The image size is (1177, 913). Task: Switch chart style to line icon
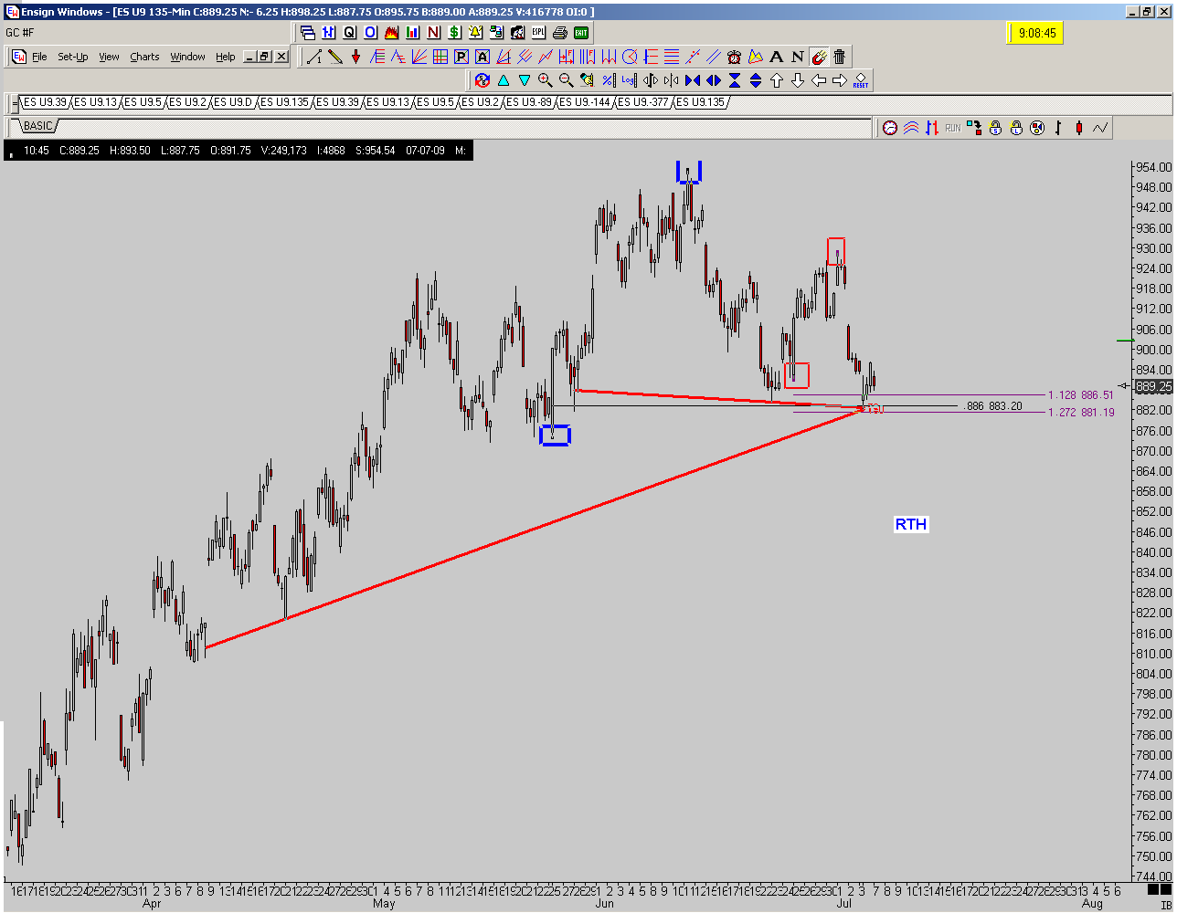pos(1100,128)
